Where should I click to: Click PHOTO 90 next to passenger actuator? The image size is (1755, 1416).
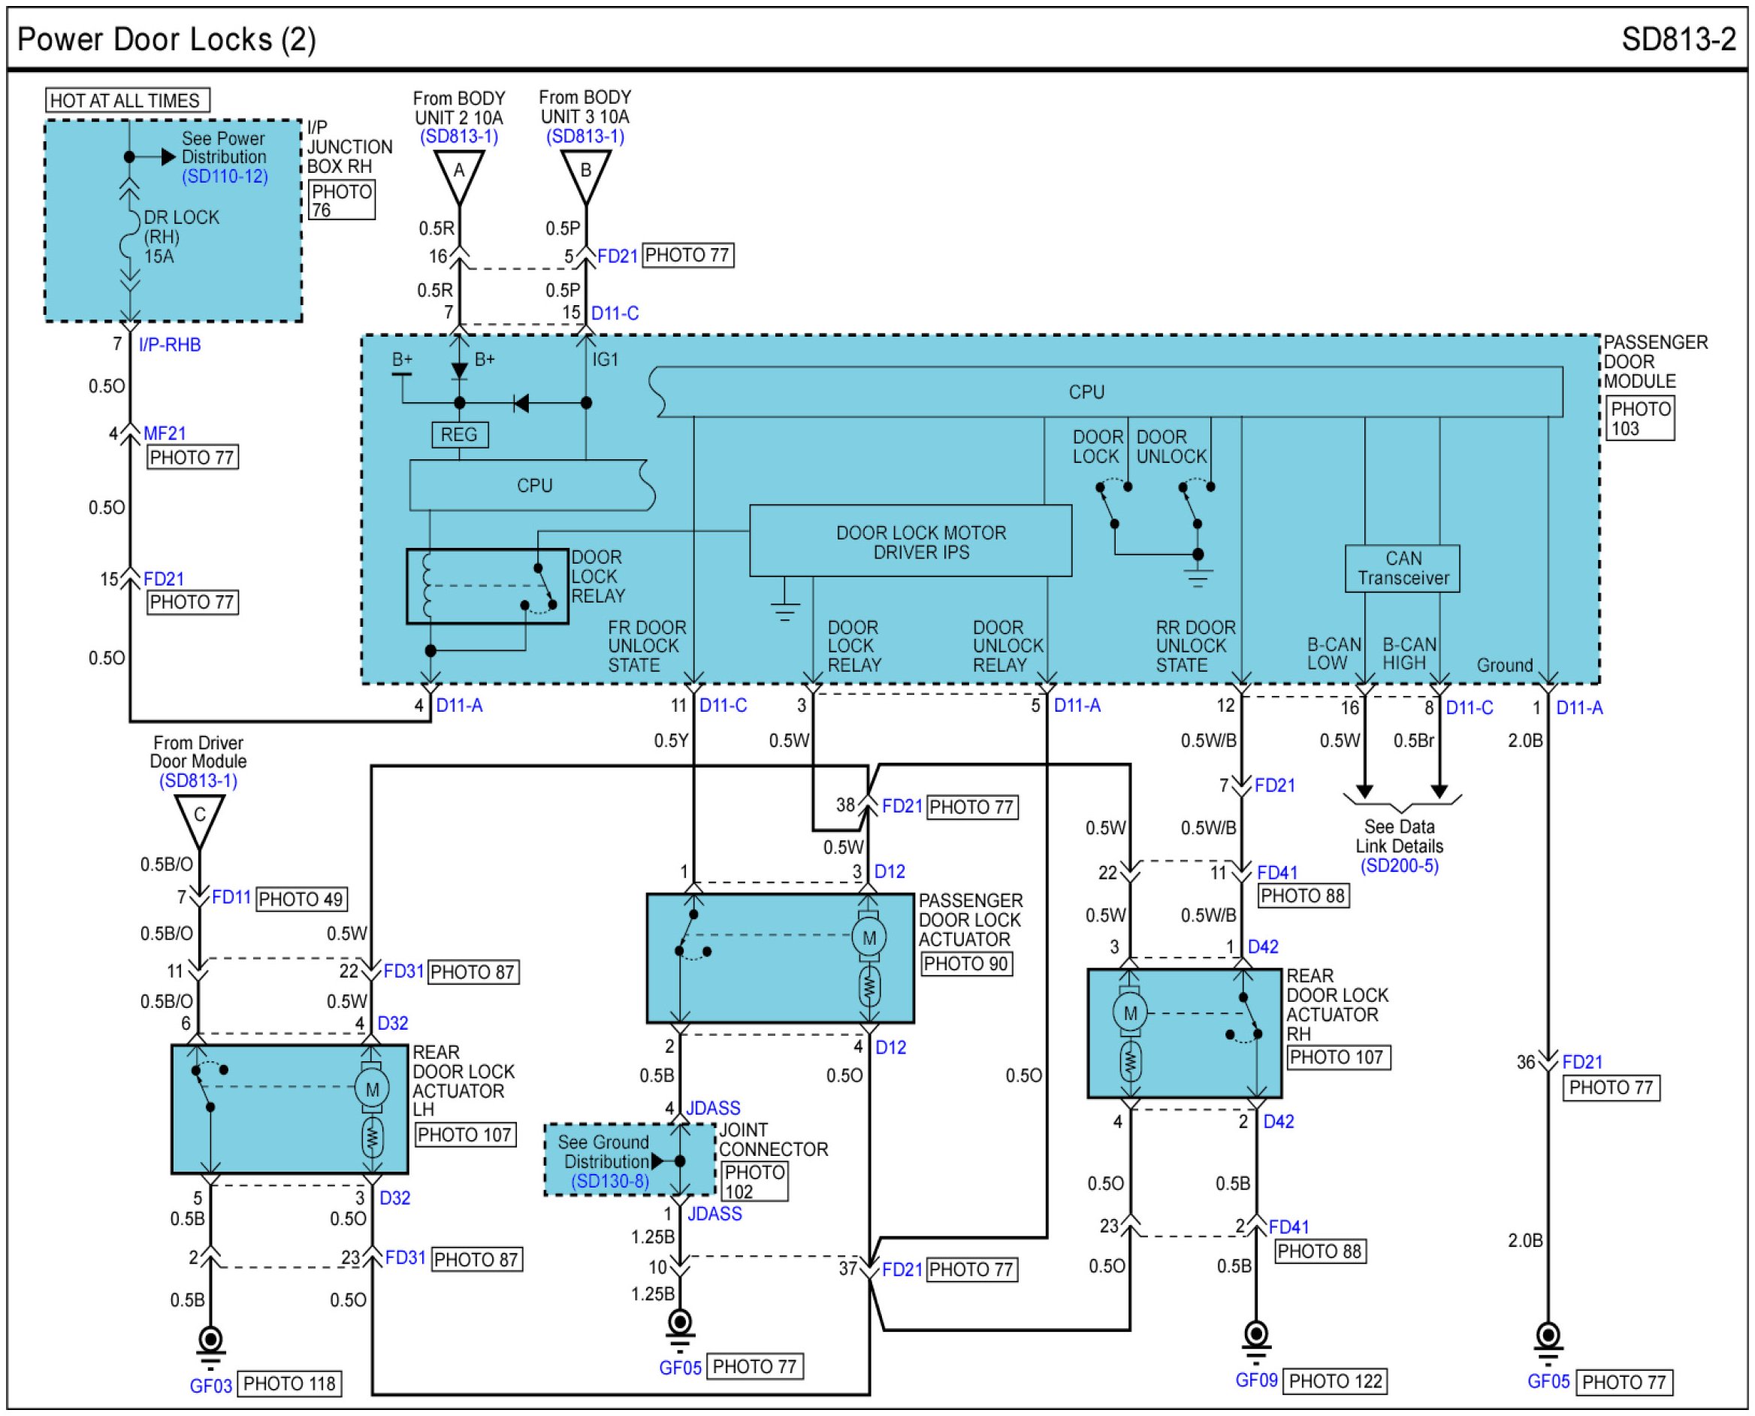coord(966,964)
